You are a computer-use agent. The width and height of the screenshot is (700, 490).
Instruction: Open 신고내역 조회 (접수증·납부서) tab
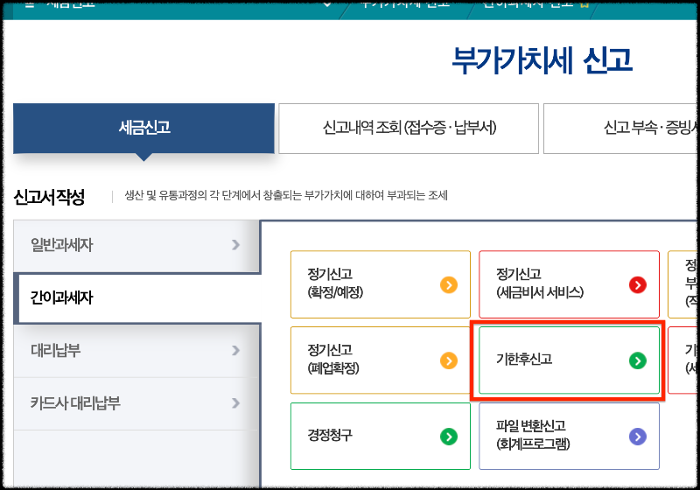click(409, 129)
